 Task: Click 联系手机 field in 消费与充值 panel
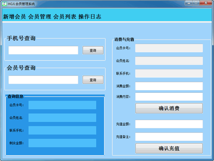click(x=169, y=73)
